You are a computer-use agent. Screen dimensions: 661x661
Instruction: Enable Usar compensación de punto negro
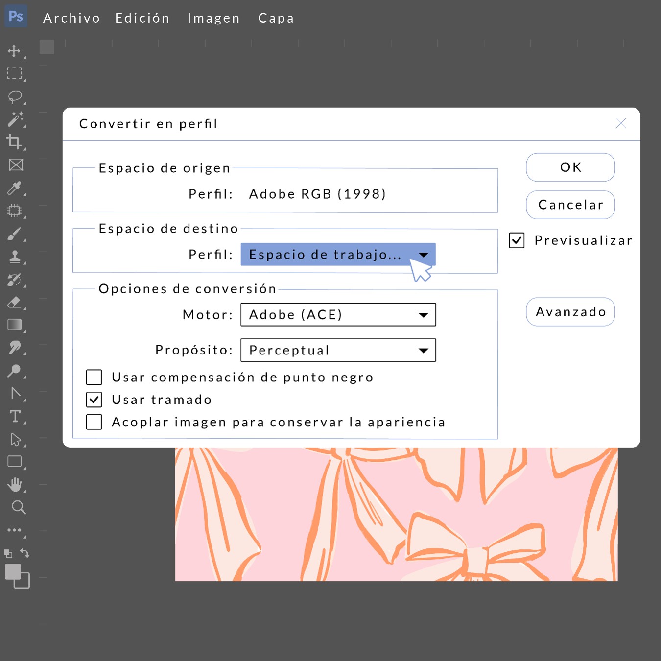coord(94,378)
